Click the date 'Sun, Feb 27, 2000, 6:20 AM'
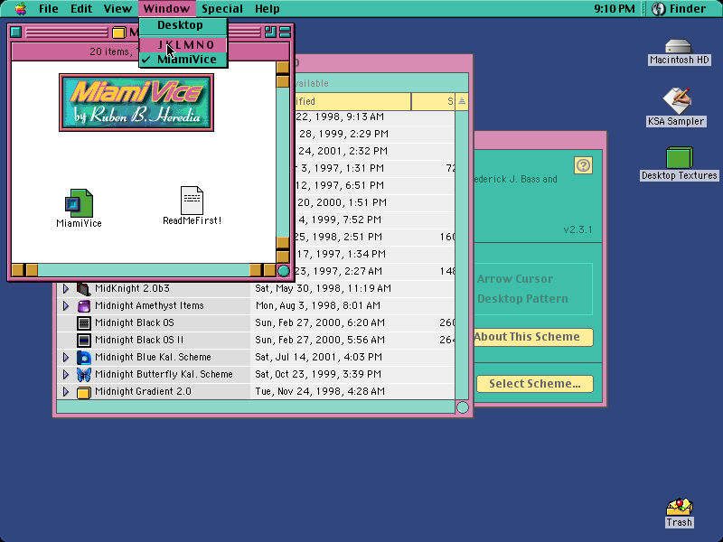 tap(320, 322)
